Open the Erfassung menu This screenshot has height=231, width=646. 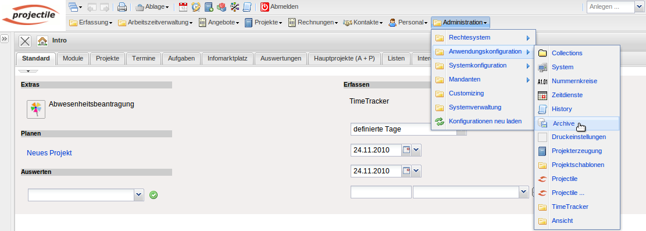pos(91,23)
